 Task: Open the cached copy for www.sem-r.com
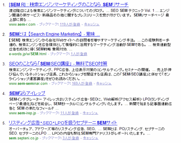(92, 24)
